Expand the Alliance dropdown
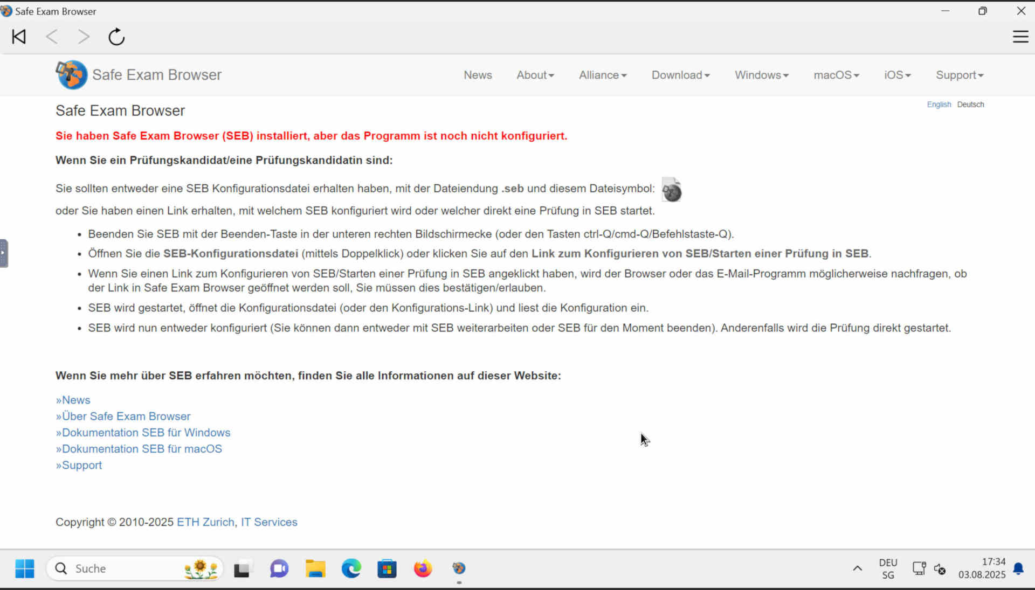This screenshot has height=590, width=1035. click(x=603, y=75)
